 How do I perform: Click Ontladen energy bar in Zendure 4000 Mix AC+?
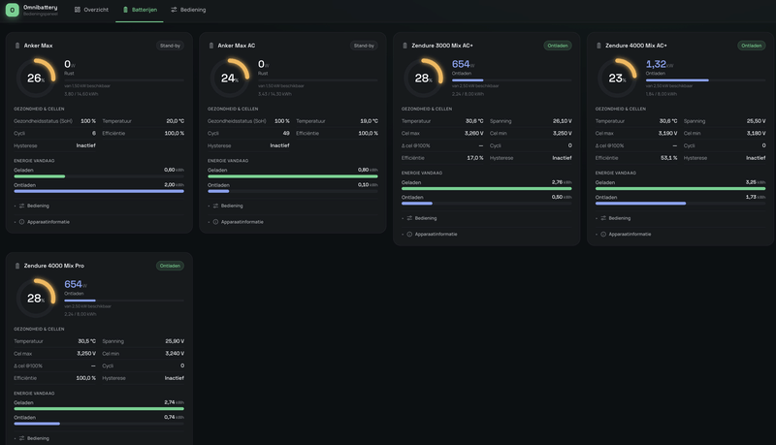coord(681,204)
